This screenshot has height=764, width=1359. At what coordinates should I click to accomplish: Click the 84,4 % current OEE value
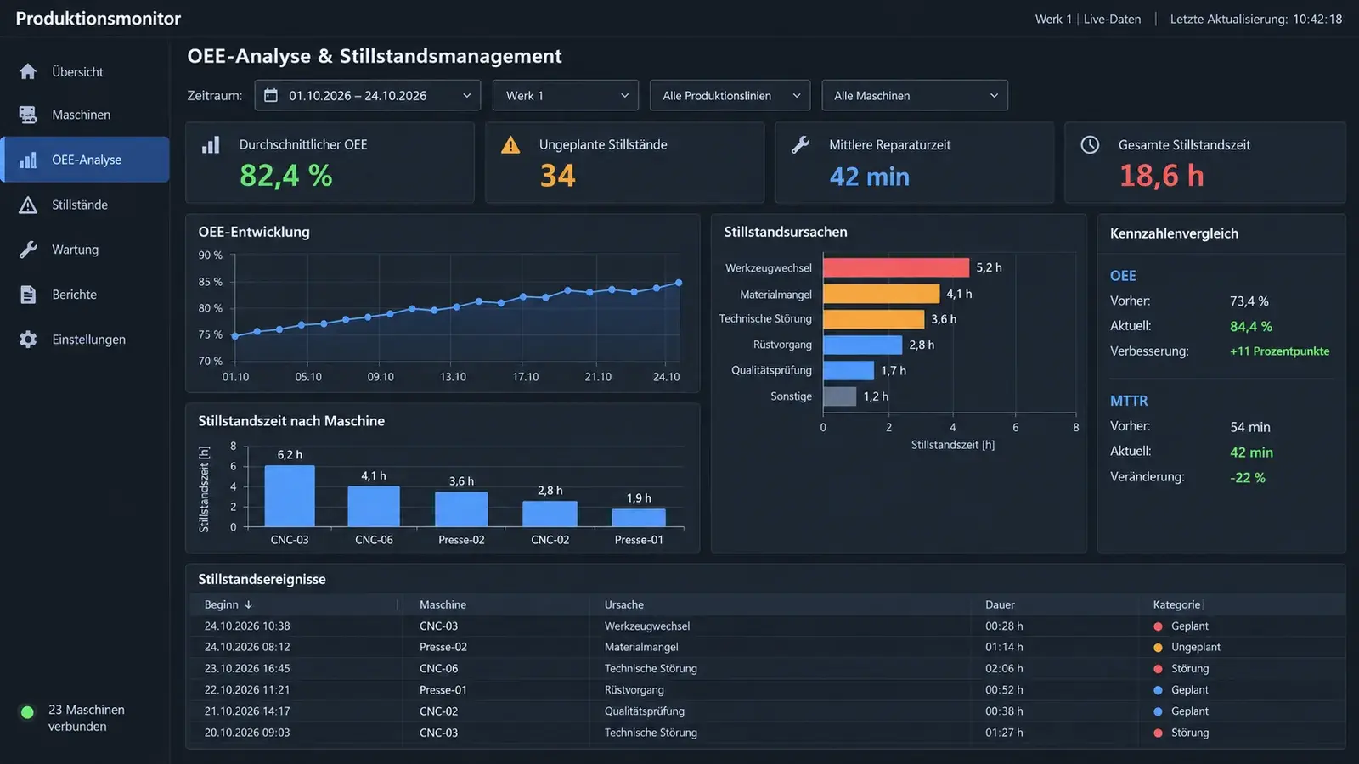1251,326
